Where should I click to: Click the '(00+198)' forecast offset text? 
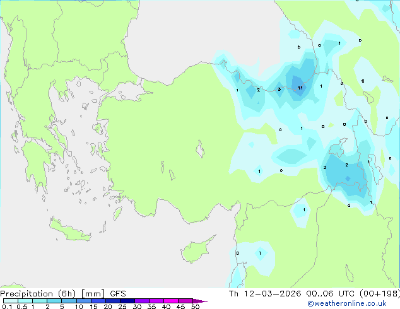[x=380, y=294]
